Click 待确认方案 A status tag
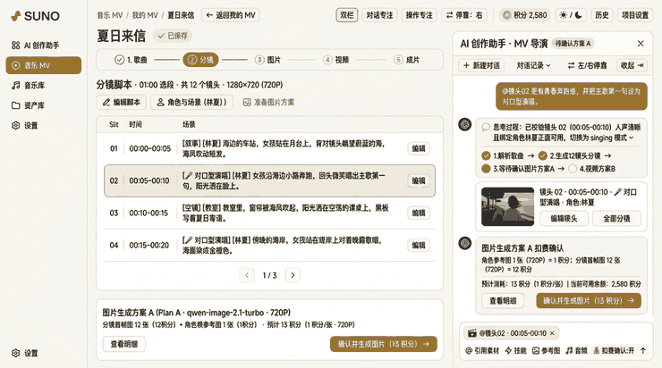The image size is (662, 368). [573, 44]
